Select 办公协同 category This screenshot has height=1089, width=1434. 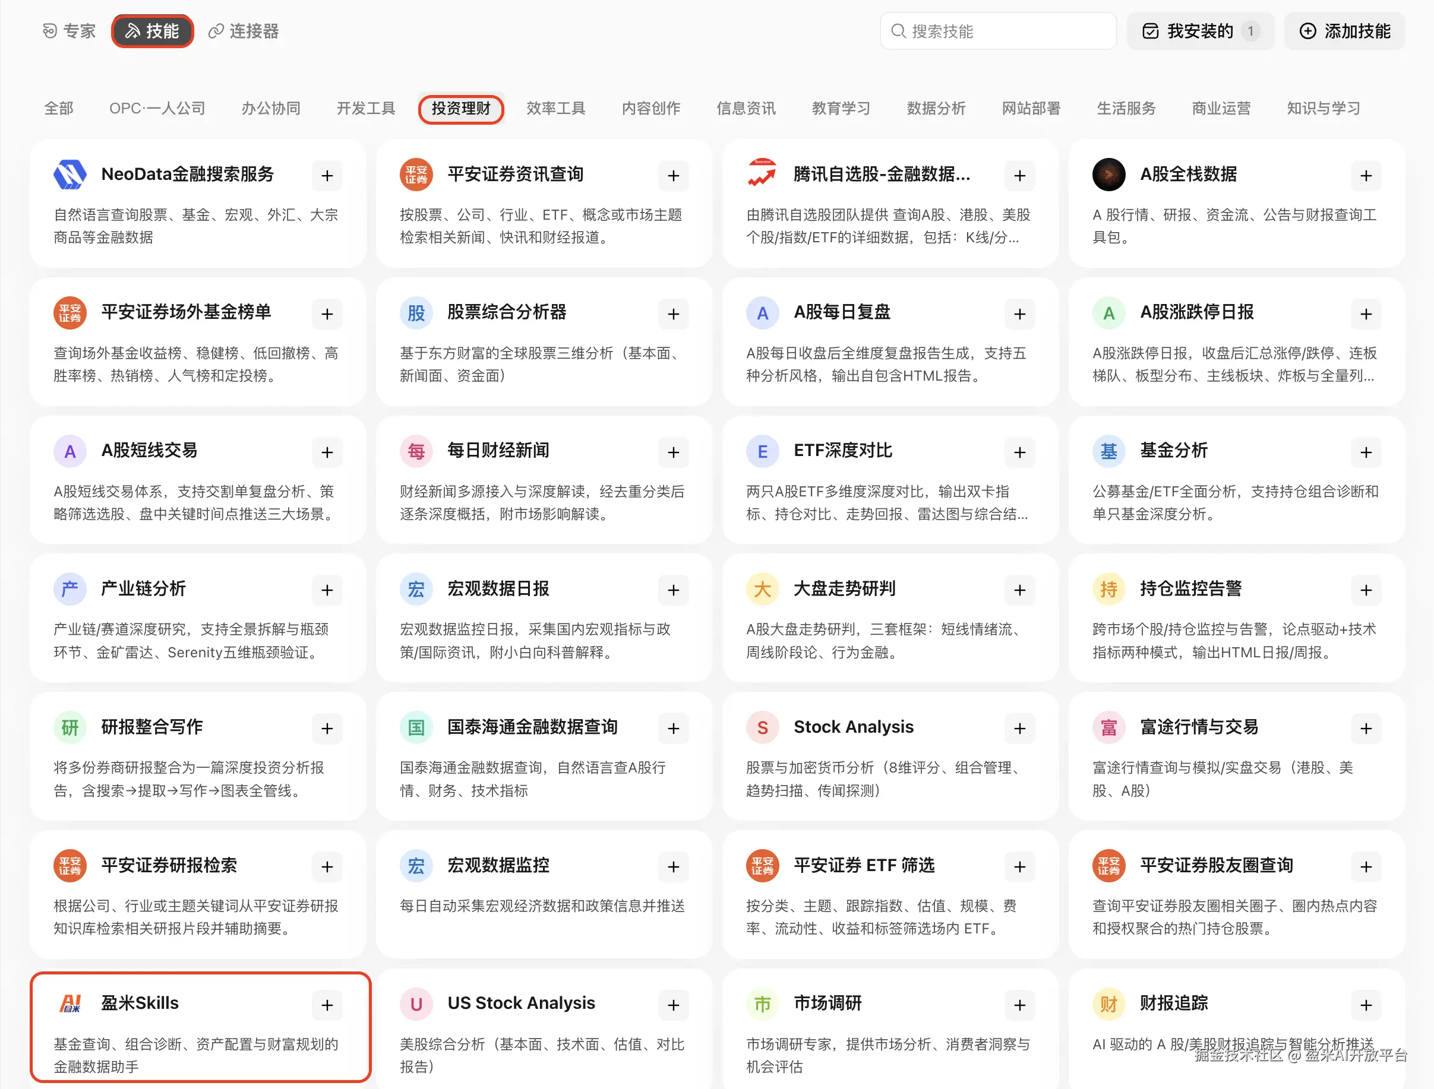click(x=270, y=108)
